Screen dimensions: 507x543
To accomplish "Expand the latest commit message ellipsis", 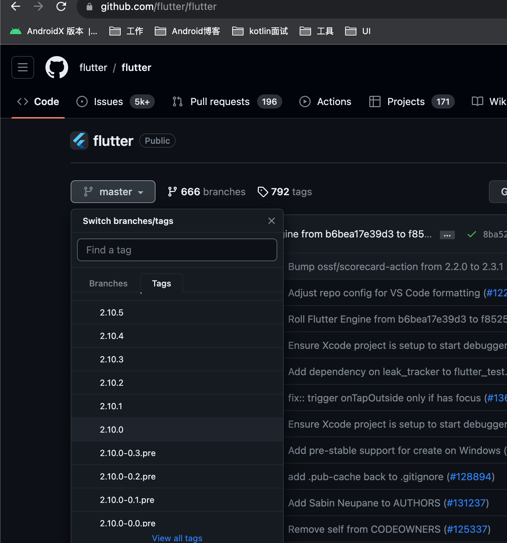I will click(447, 235).
